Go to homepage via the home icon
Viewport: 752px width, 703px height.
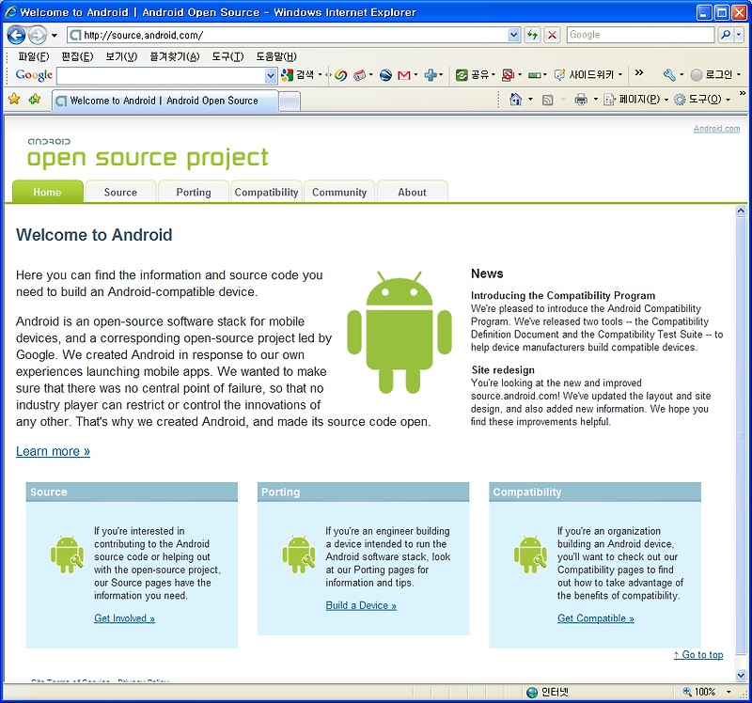point(517,99)
